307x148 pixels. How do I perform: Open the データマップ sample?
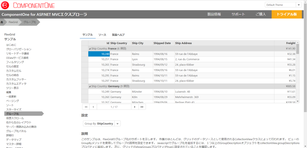(14, 140)
